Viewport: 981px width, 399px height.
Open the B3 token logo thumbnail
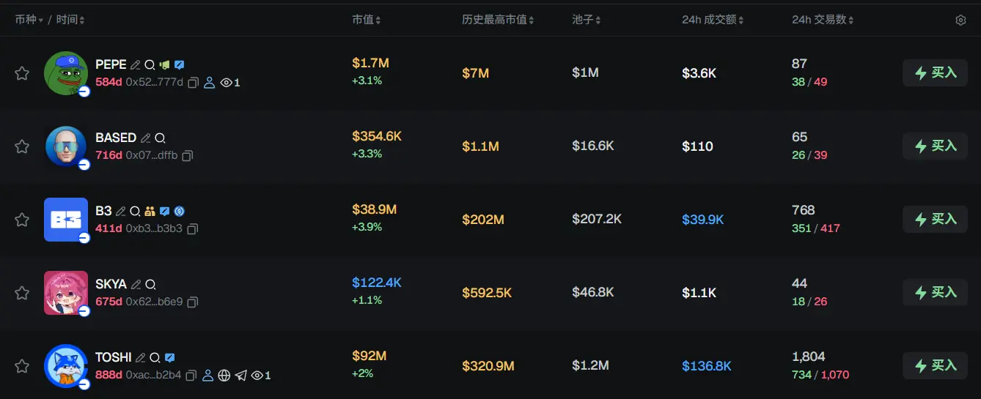tap(66, 220)
